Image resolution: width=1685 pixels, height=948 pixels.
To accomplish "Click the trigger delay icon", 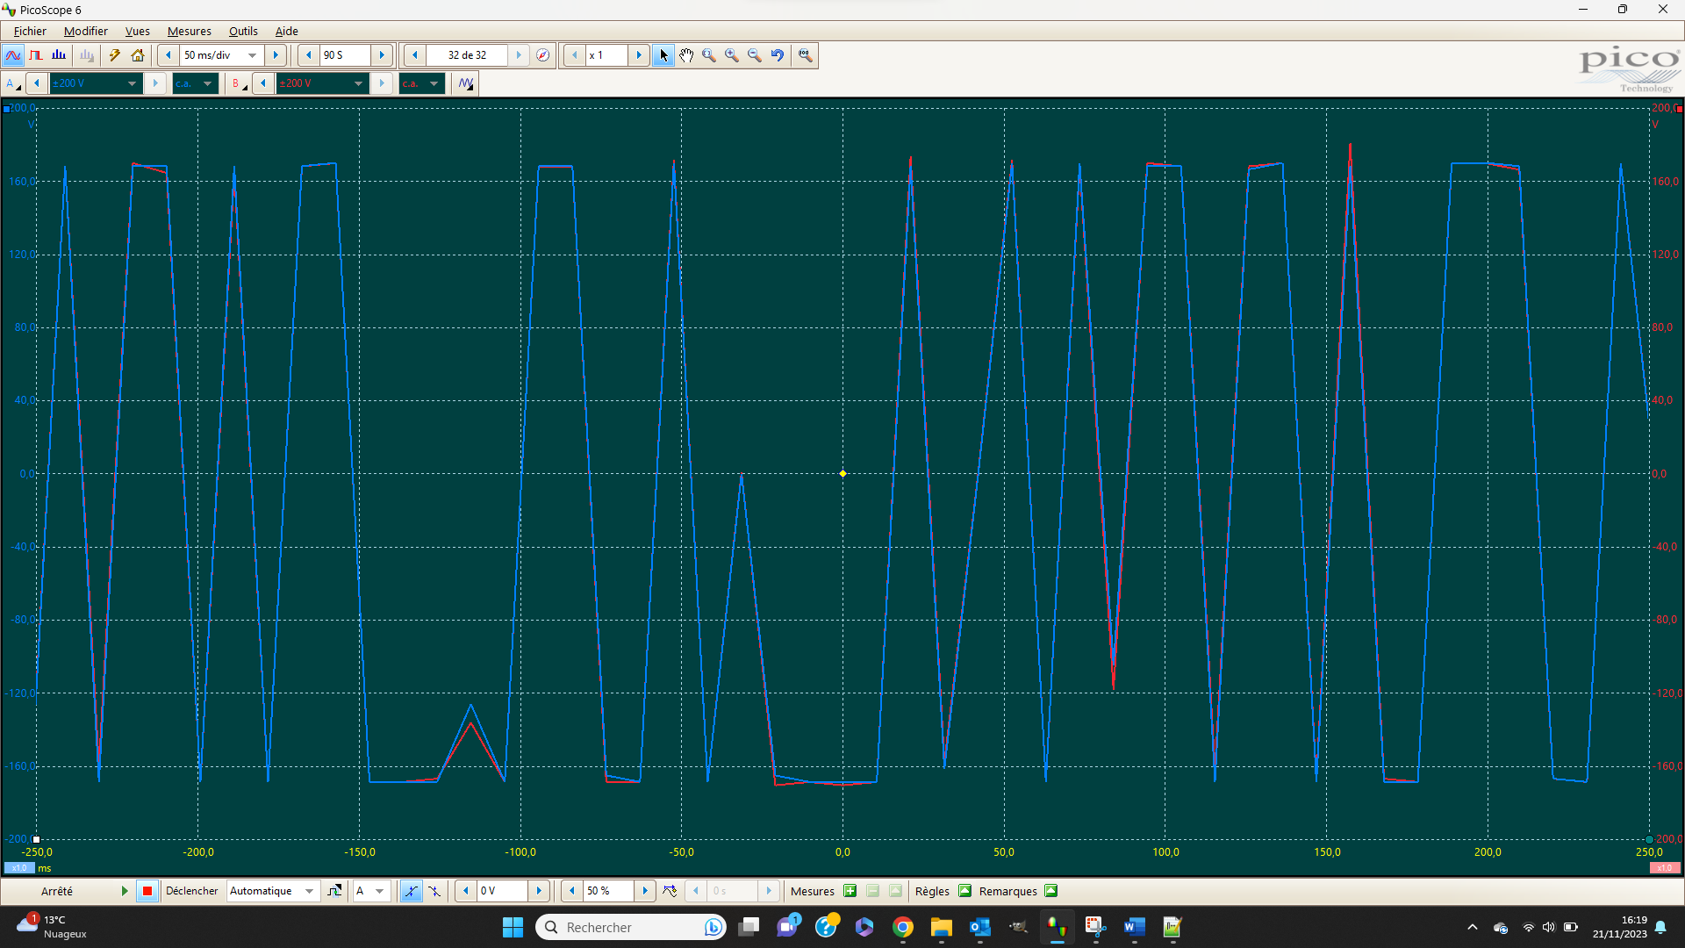I will (670, 891).
